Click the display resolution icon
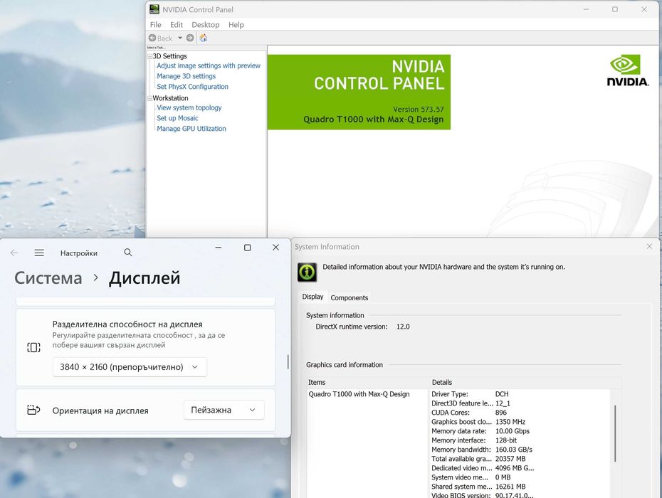Screen dimensions: 662x498 pyautogui.click(x=33, y=347)
